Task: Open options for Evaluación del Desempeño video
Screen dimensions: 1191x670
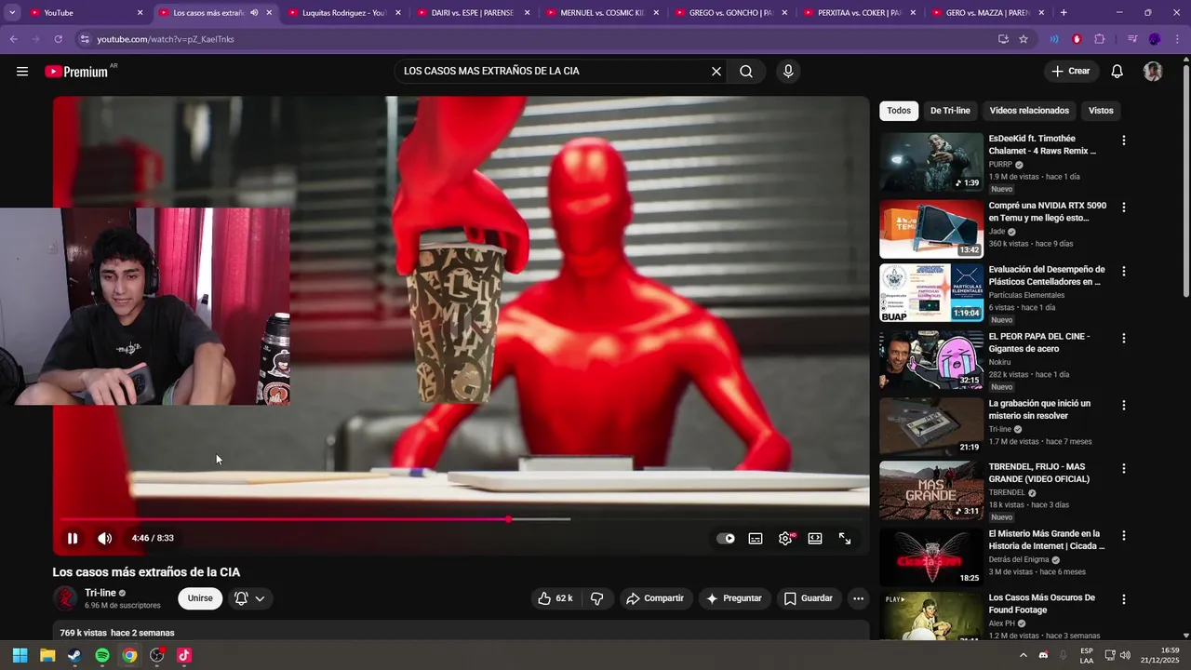Action: [1124, 272]
